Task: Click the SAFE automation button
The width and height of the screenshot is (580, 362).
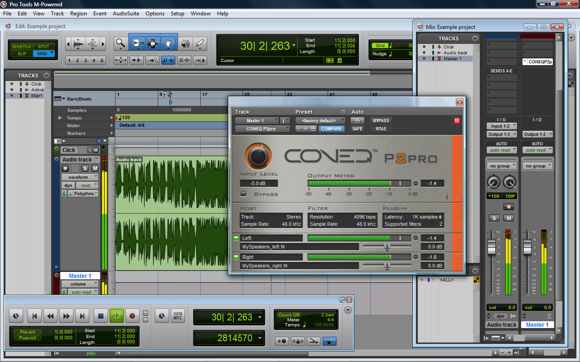Action: 358,129
